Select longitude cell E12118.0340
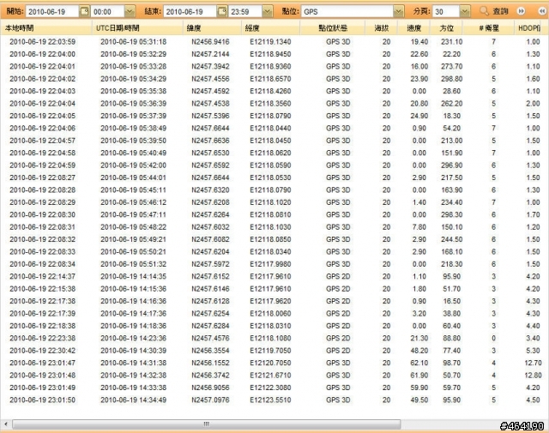This screenshot has height=433, width=549. click(270, 252)
